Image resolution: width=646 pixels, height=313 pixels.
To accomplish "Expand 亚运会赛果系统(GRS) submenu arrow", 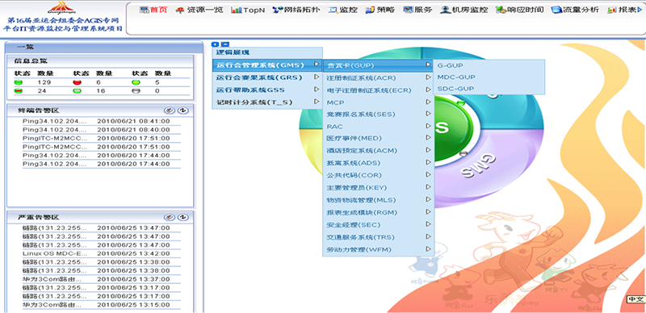I will 317,77.
